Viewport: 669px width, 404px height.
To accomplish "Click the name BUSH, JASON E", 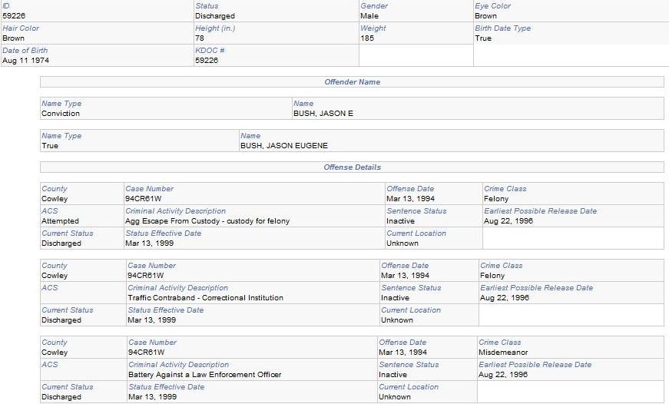I will tap(323, 113).
